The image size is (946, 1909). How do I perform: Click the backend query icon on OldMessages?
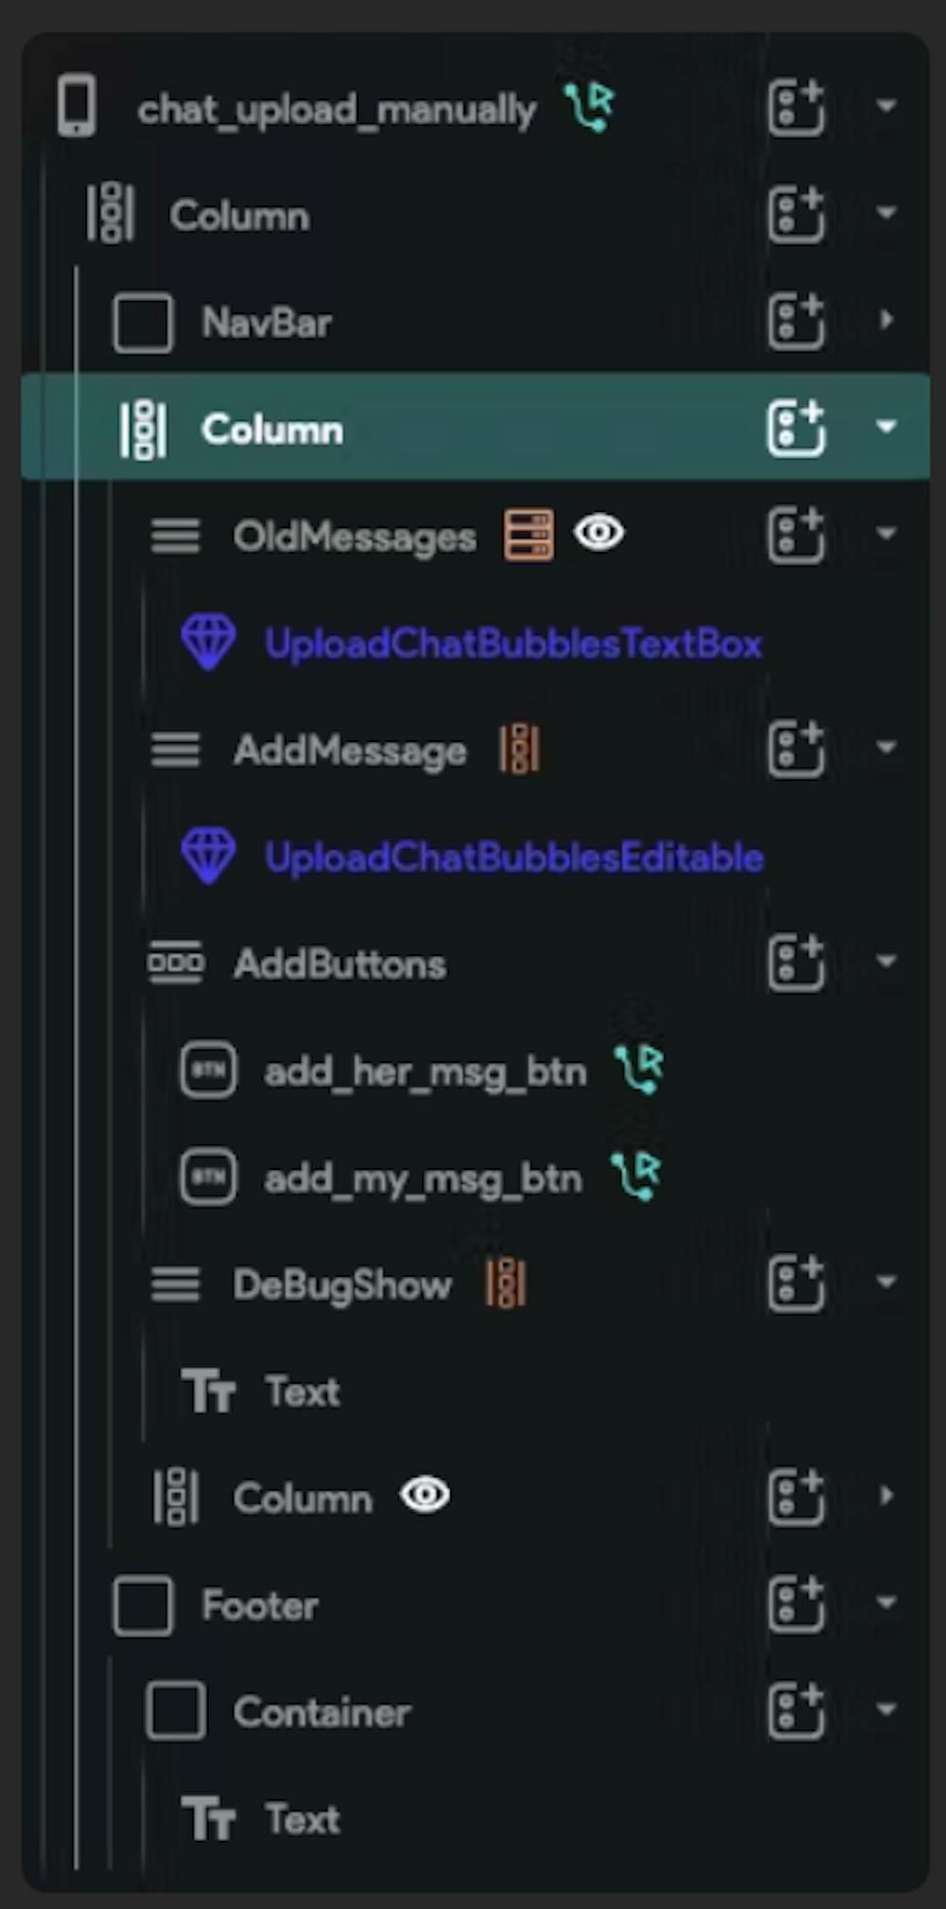[x=528, y=536]
